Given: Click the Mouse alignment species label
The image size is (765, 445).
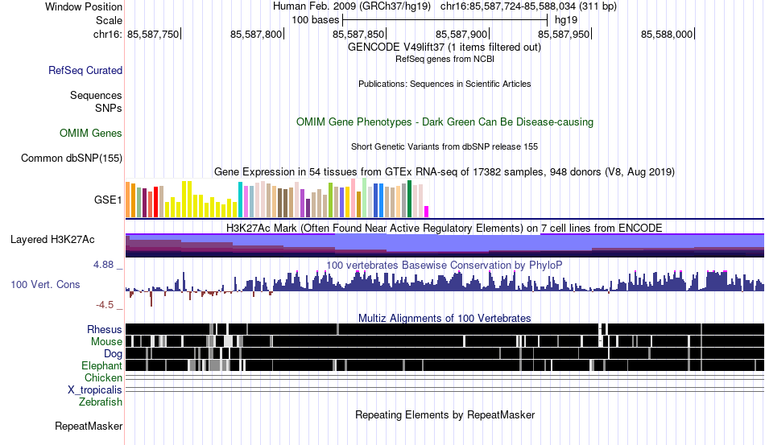Looking at the screenshot, I should 106,342.
